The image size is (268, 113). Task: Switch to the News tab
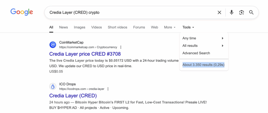[63, 27]
